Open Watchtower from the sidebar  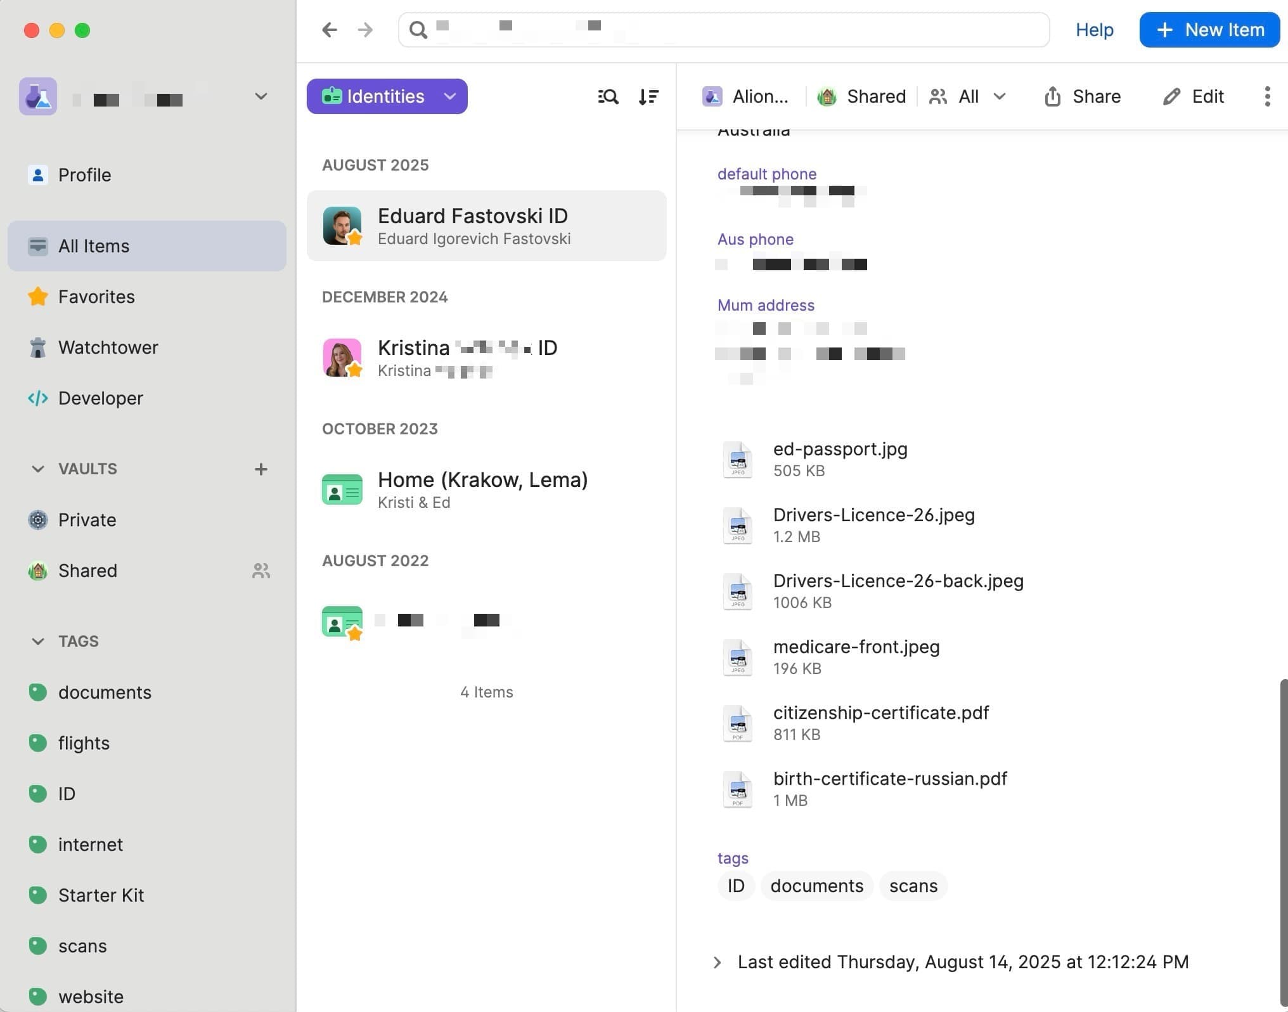pyautogui.click(x=108, y=347)
